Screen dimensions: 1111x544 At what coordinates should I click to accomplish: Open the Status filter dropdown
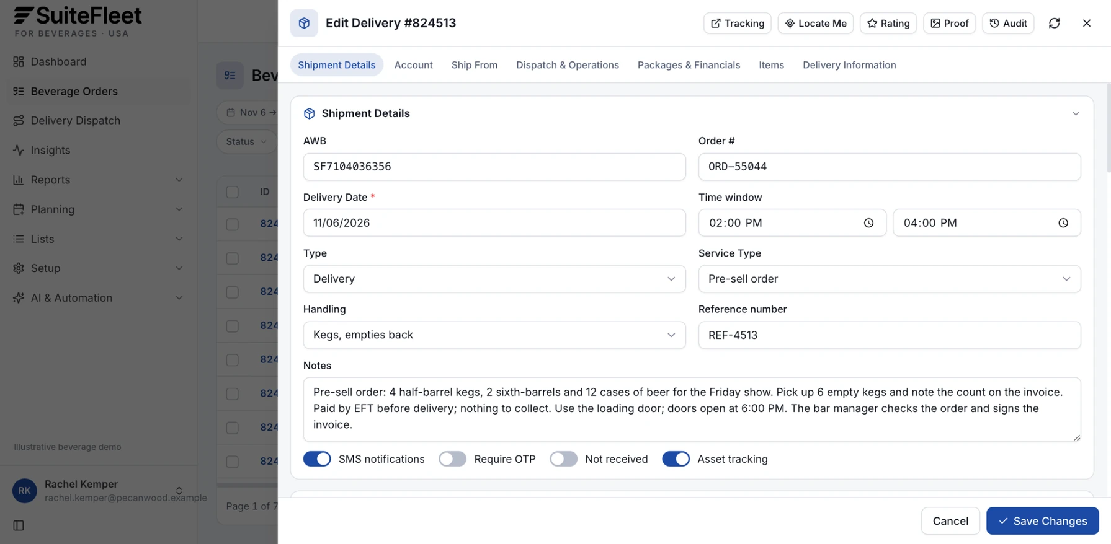pyautogui.click(x=247, y=141)
